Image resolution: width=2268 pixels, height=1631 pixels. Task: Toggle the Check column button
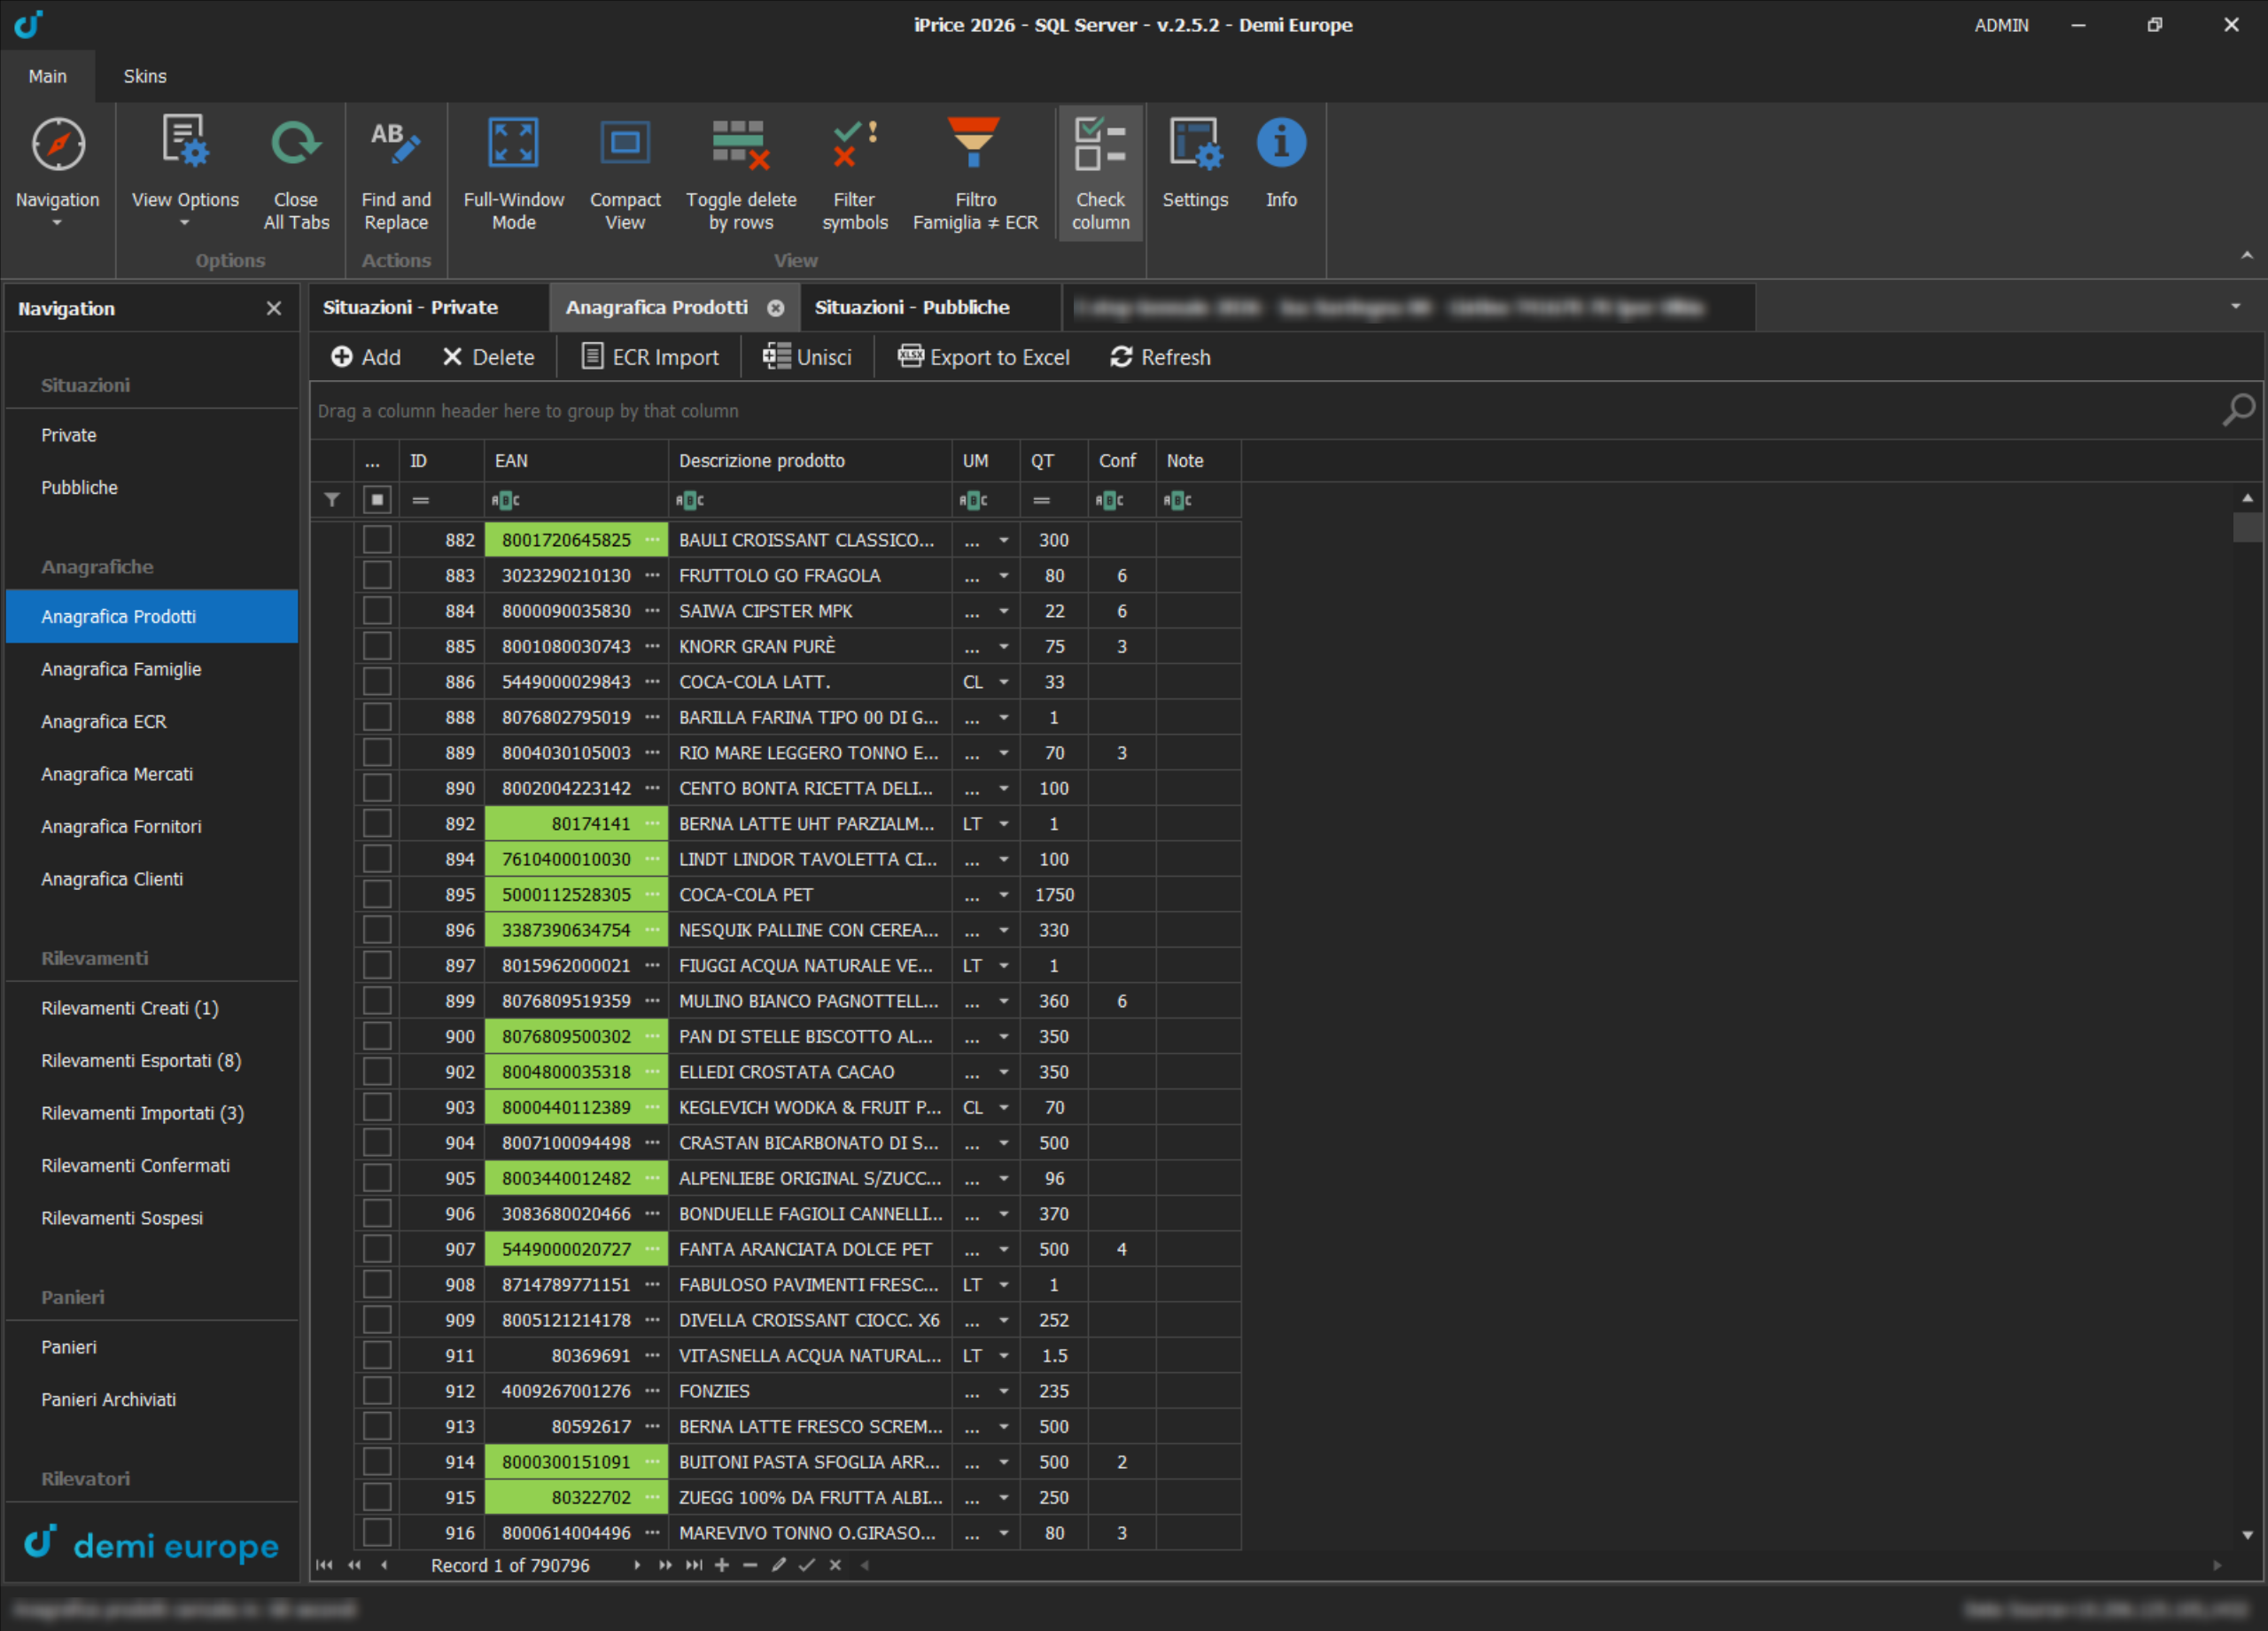[1100, 172]
